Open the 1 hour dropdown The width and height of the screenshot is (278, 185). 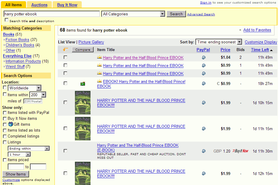(19, 154)
